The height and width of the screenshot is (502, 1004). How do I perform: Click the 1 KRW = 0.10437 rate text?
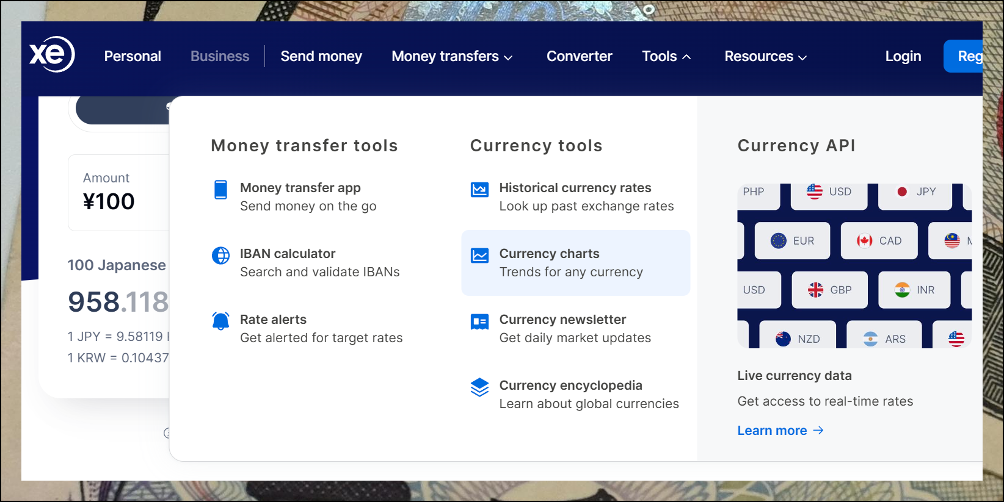click(118, 358)
